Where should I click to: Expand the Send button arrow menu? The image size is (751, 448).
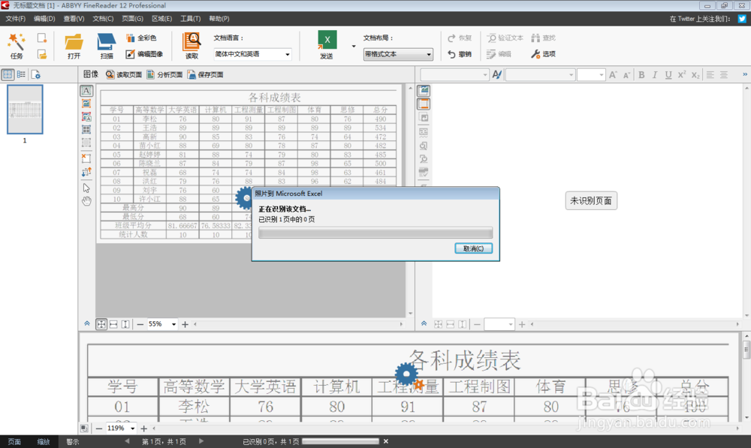point(354,47)
